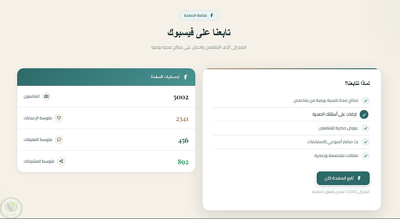Viewport: 400px width, 219px height.
Task: Click the followers count 5002
Action: coord(181,97)
